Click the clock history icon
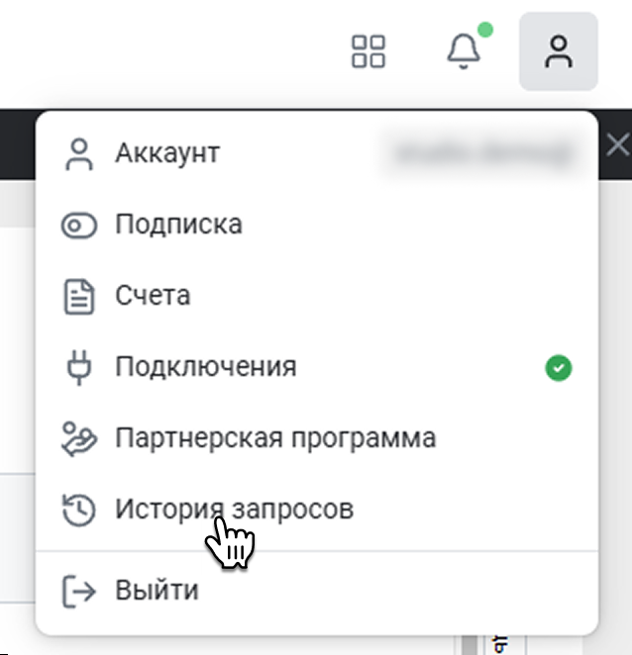Viewport: 632px width, 655px height. (x=78, y=510)
